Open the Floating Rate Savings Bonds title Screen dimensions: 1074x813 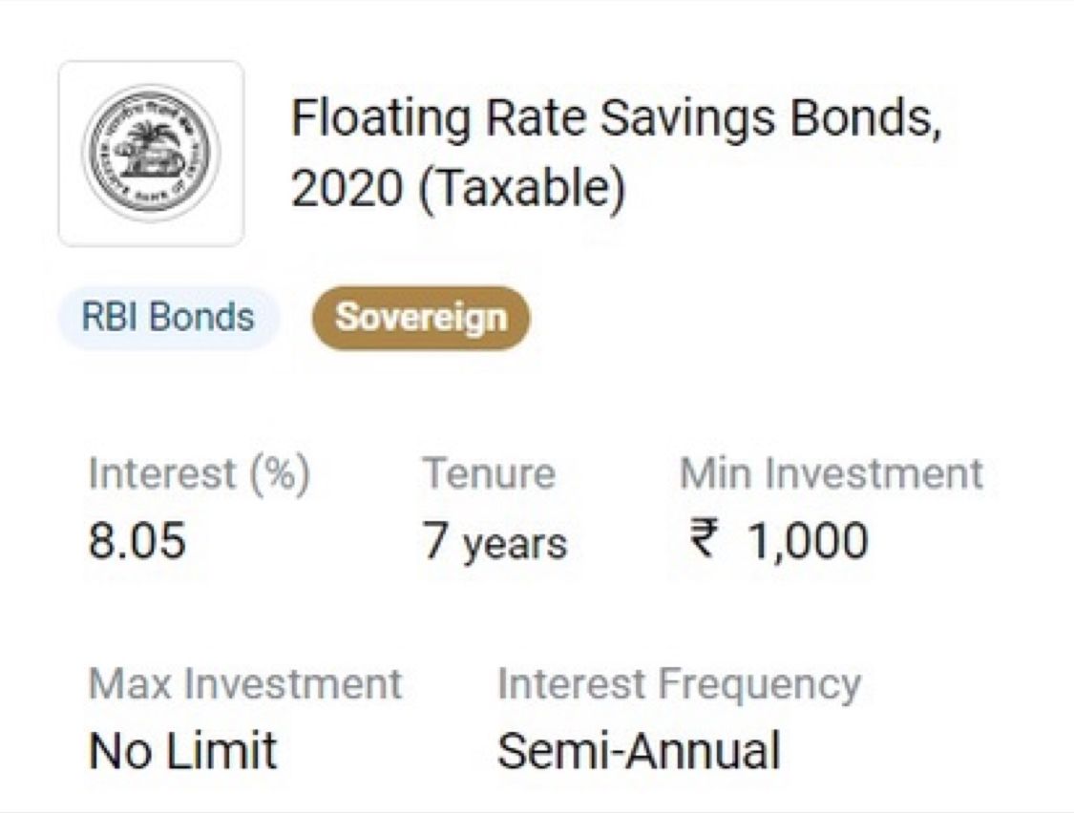click(x=616, y=120)
